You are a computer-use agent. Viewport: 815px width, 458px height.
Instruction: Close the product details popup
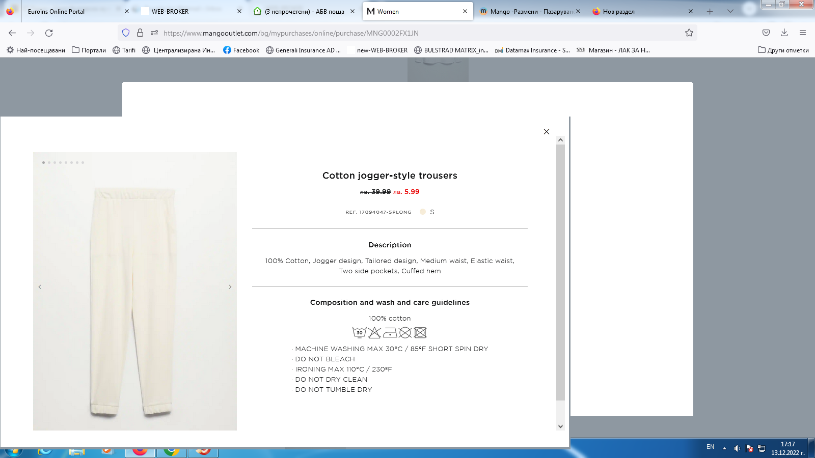(x=547, y=132)
